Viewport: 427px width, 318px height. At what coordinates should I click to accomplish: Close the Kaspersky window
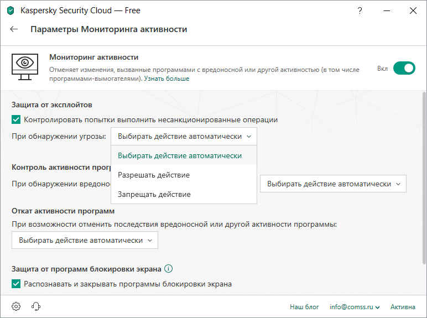pyautogui.click(x=413, y=11)
